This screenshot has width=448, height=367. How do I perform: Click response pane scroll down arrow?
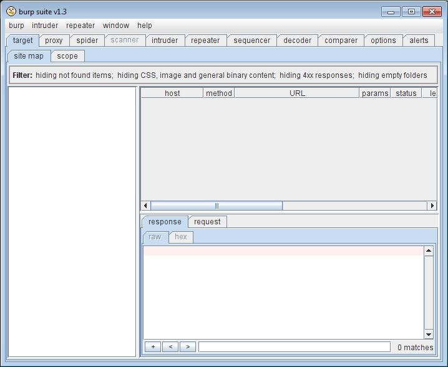429,334
